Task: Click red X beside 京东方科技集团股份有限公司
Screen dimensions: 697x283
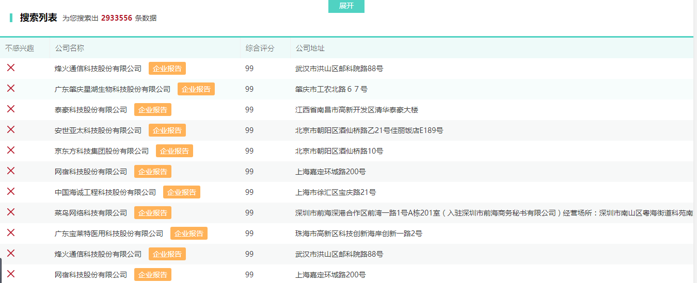Action: (x=11, y=150)
